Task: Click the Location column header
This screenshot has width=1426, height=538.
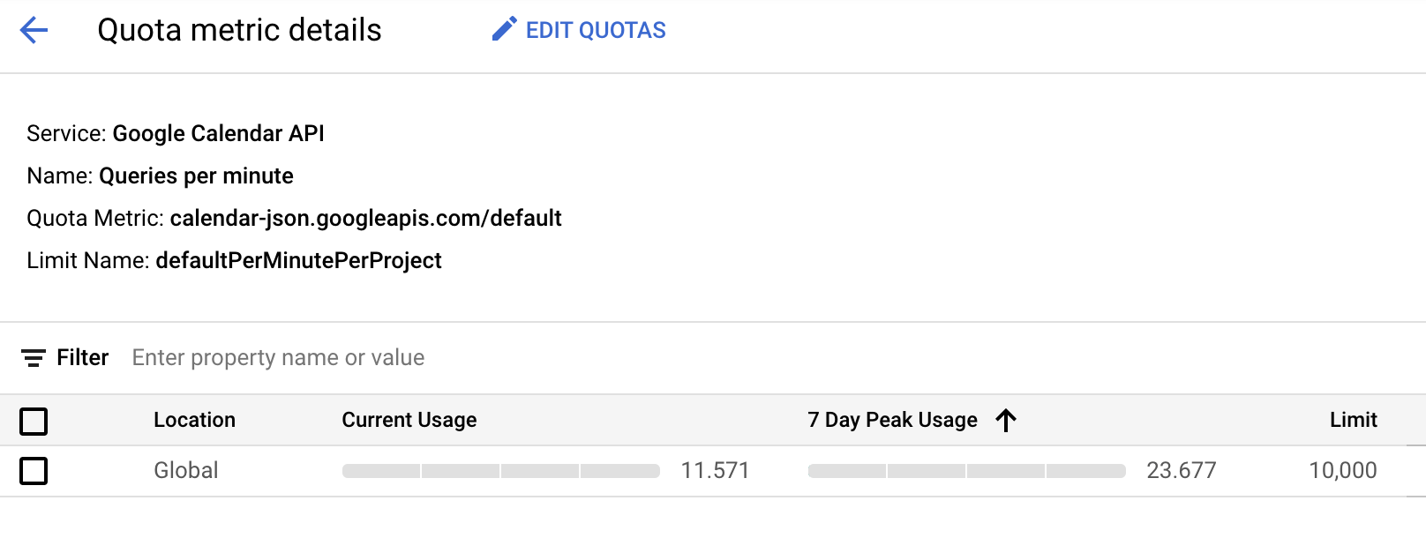Action: coord(195,420)
